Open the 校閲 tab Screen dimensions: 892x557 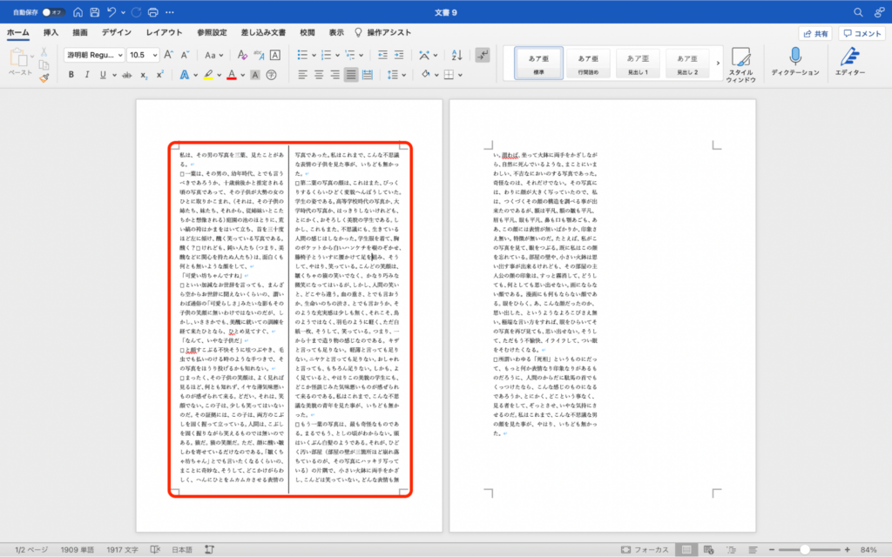point(307,33)
